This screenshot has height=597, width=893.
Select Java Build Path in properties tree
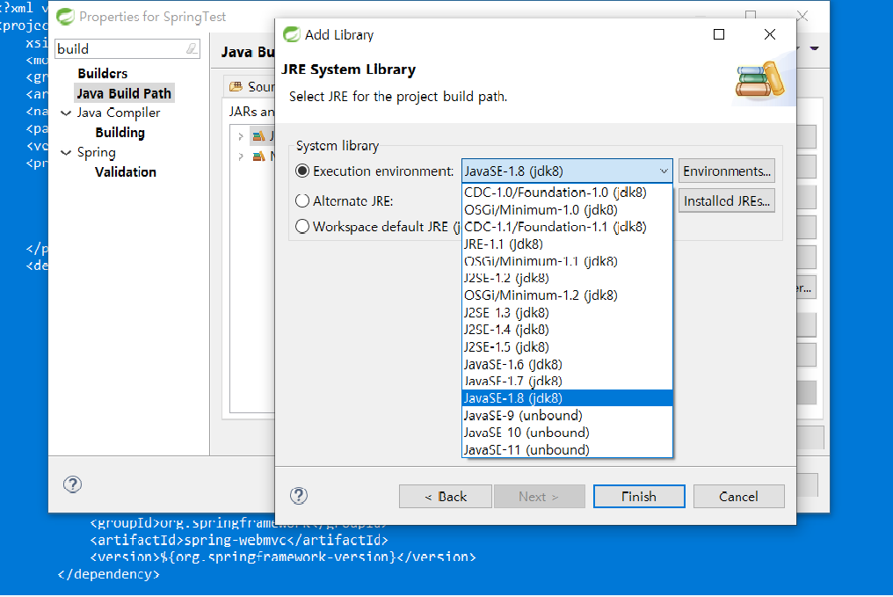click(124, 93)
